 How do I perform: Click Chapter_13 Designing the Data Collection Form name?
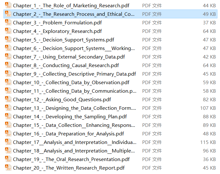[74, 108]
